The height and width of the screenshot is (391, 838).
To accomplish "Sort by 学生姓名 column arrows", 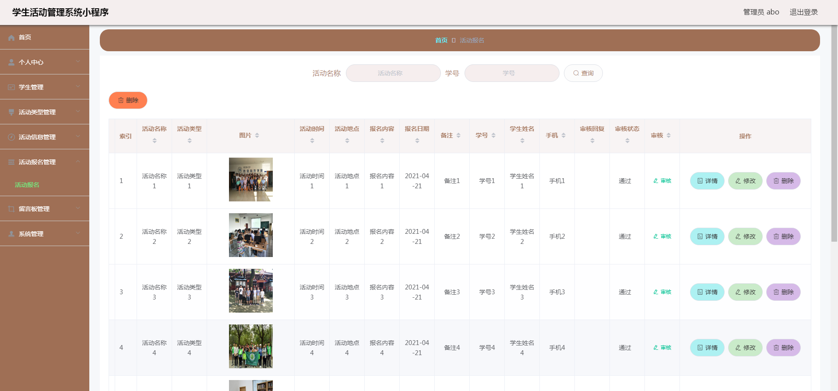I will (x=522, y=141).
